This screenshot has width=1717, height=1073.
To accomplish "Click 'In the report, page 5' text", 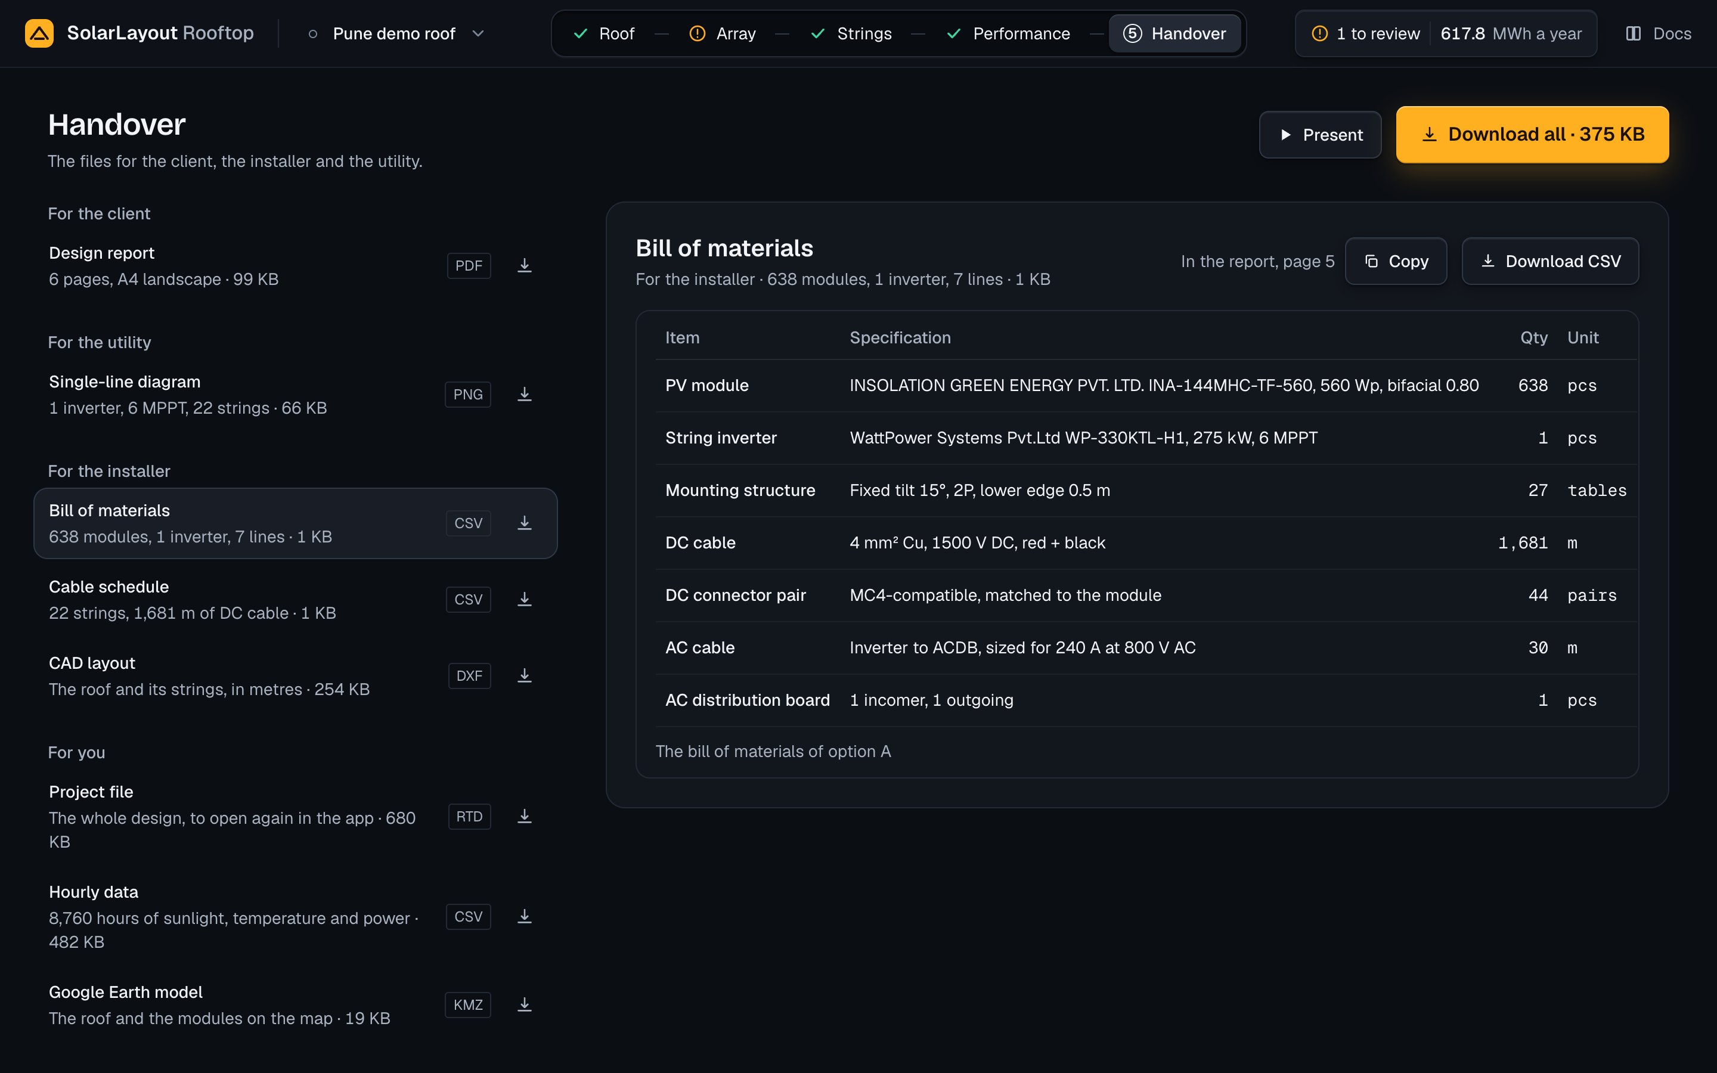I will [x=1257, y=261].
